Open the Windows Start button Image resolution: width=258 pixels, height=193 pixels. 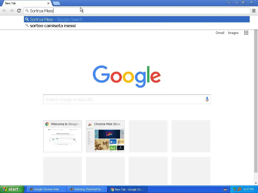12,189
